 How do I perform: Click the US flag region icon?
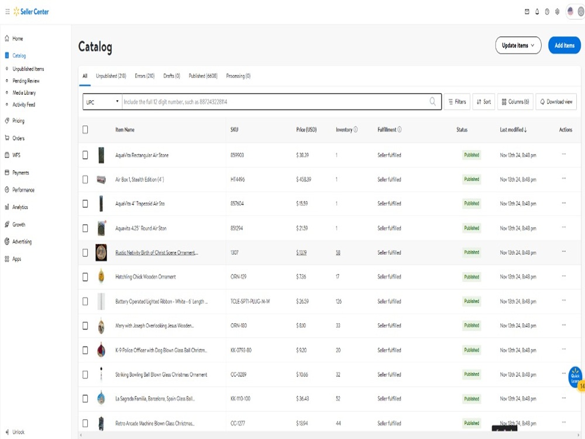570,12
